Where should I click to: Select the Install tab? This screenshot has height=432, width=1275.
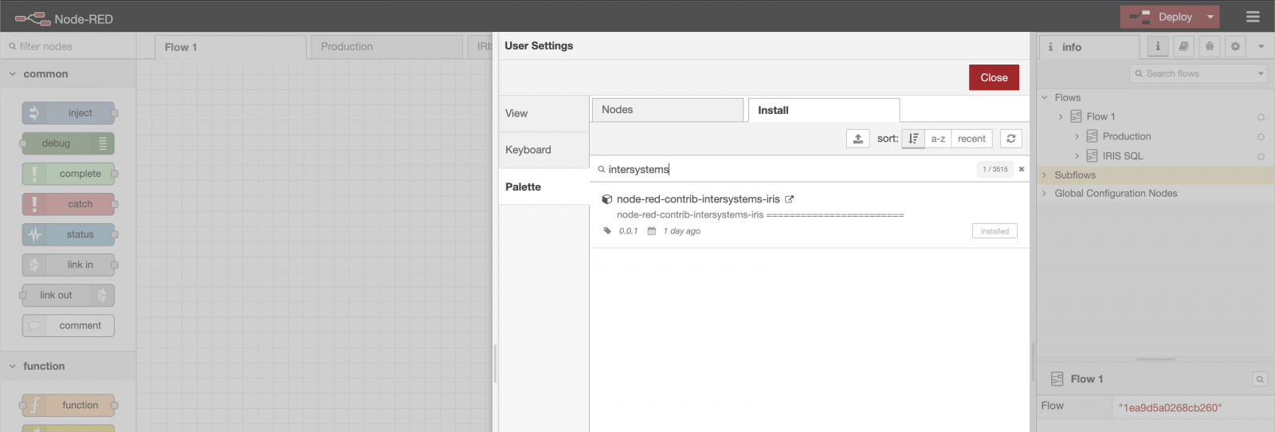tap(824, 110)
